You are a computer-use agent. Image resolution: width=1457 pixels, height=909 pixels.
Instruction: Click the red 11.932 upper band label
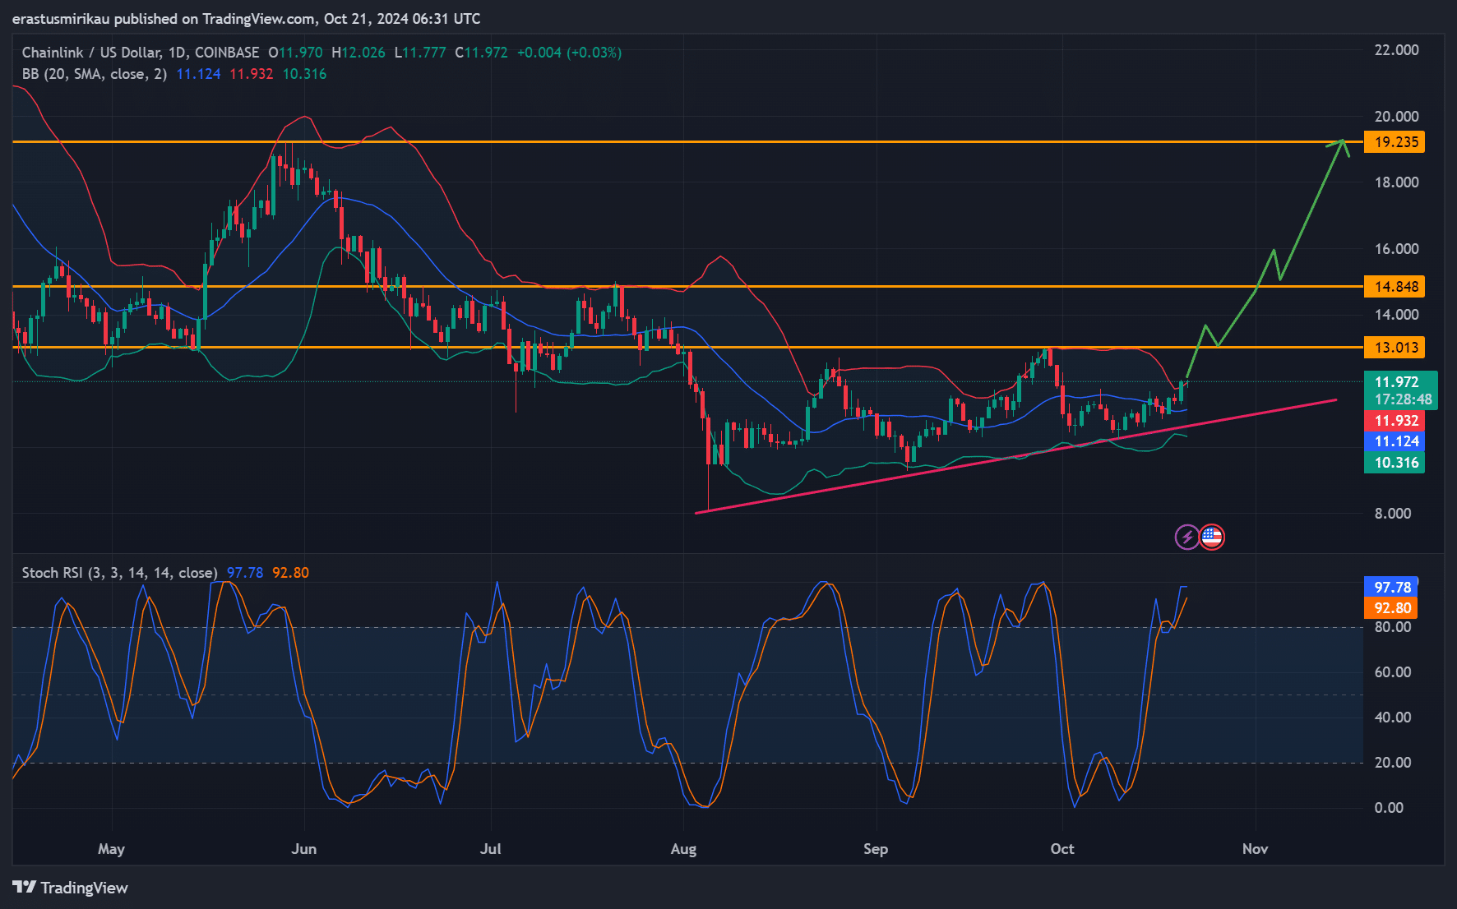coord(1395,421)
